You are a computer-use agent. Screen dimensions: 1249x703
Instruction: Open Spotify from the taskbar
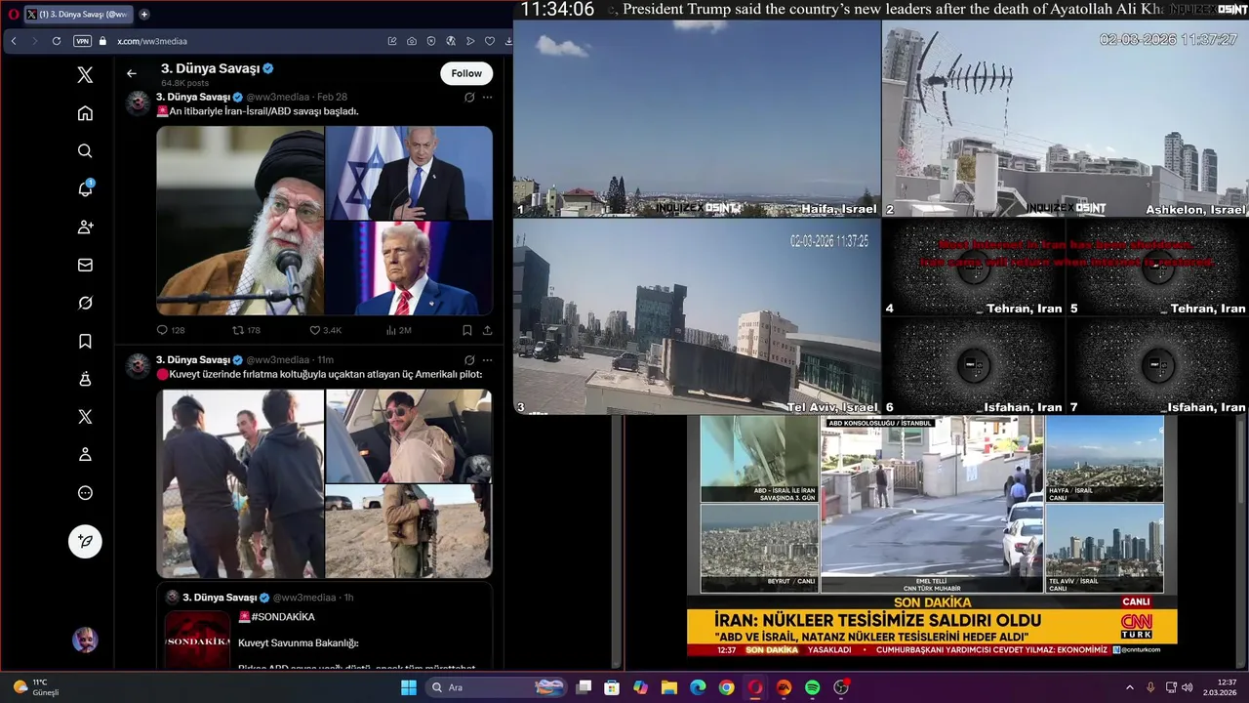point(813,687)
